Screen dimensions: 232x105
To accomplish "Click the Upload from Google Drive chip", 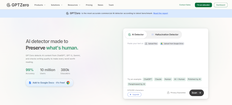I will 172,44.
